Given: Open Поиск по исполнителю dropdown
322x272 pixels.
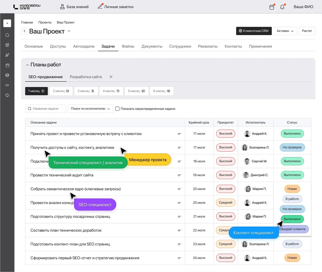Looking at the screenshot, I should pyautogui.click(x=90, y=109).
